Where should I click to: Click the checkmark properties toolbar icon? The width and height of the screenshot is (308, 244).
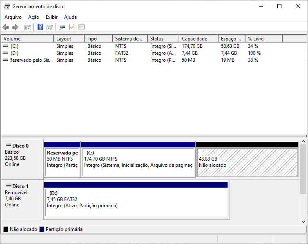tap(72, 27)
